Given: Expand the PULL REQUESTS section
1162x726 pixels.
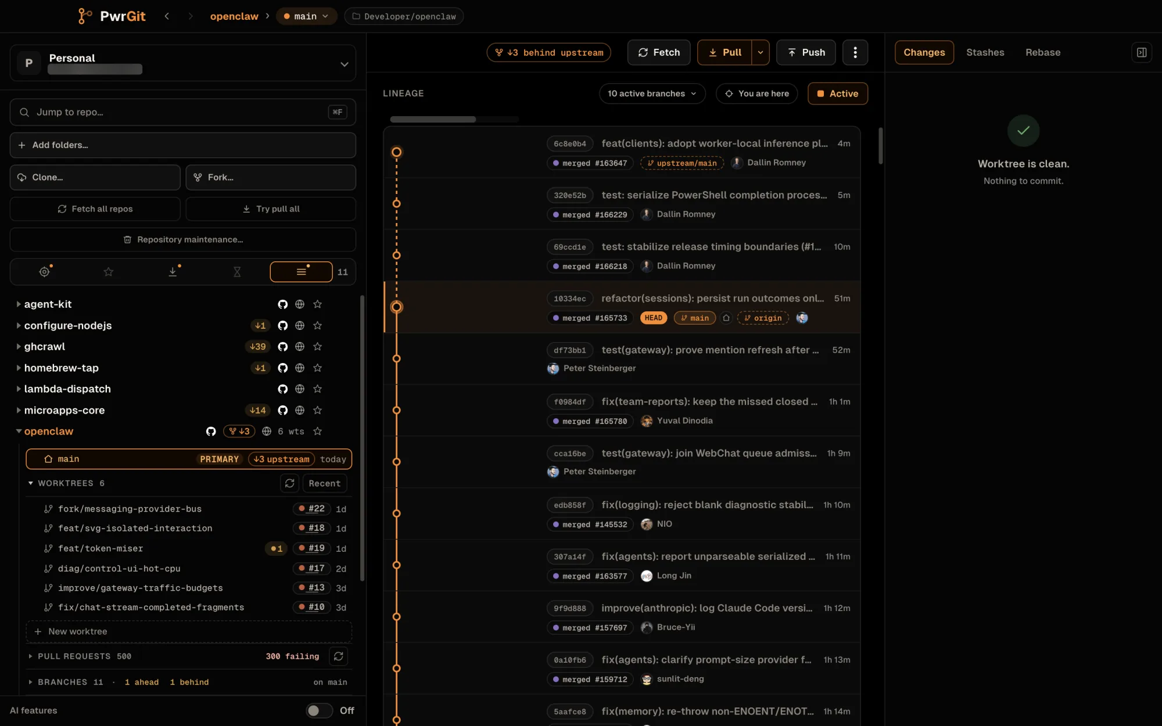Looking at the screenshot, I should click(31, 656).
